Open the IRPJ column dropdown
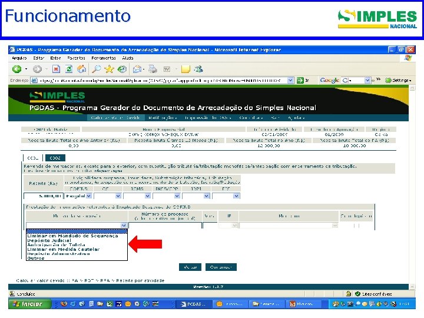This screenshot has width=424, height=318. (207, 196)
